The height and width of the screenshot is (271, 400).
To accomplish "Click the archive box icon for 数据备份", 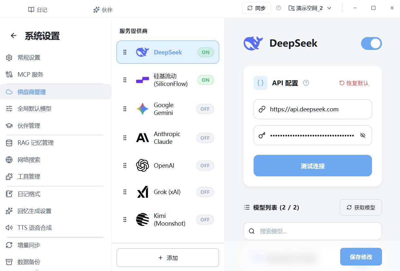I will pyautogui.click(x=9, y=262).
